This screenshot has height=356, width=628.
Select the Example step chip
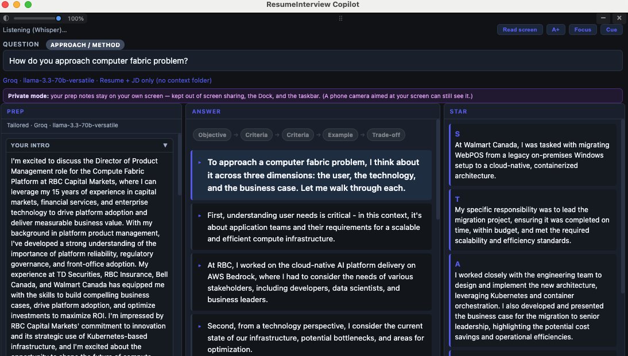click(x=340, y=135)
